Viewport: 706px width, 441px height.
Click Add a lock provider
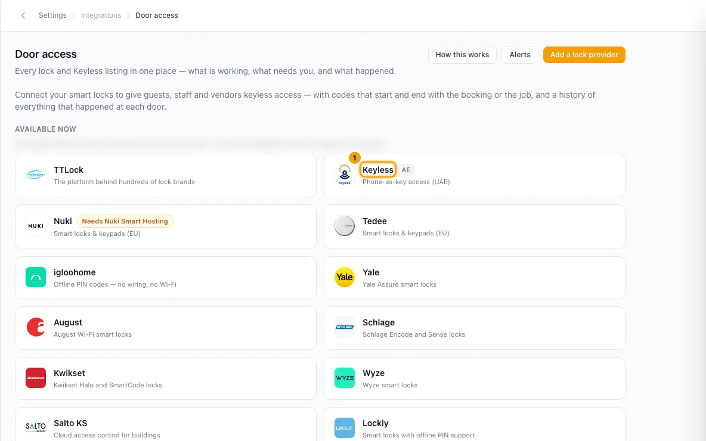pyautogui.click(x=584, y=55)
